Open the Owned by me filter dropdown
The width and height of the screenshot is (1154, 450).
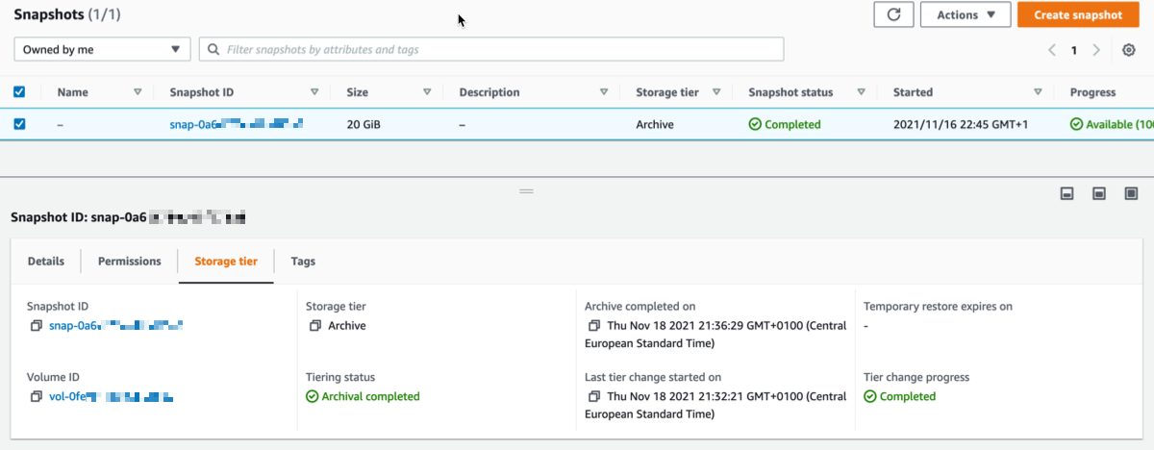pyautogui.click(x=102, y=49)
